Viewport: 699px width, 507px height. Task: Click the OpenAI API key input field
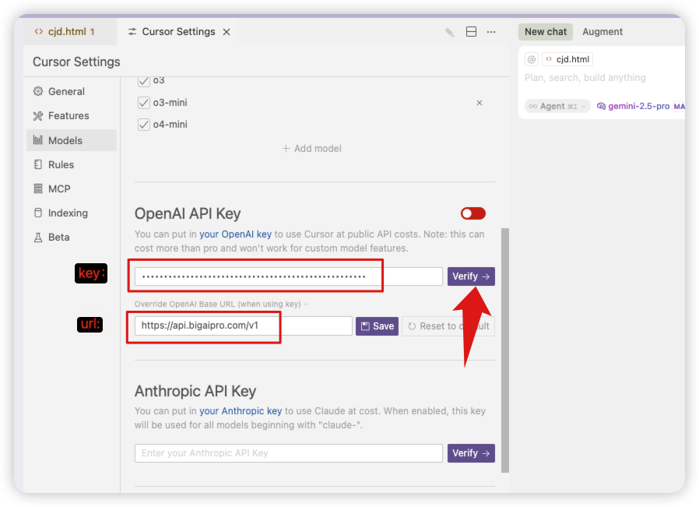[x=289, y=276]
